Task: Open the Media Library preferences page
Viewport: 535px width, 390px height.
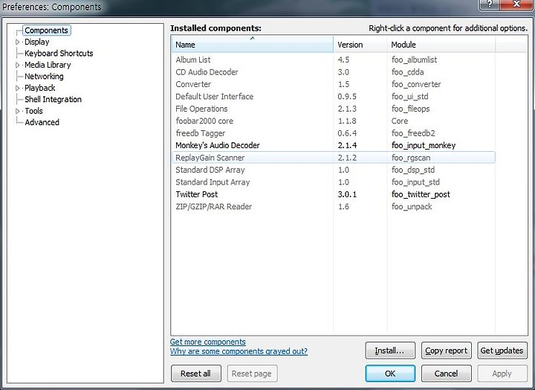Action: pos(48,65)
